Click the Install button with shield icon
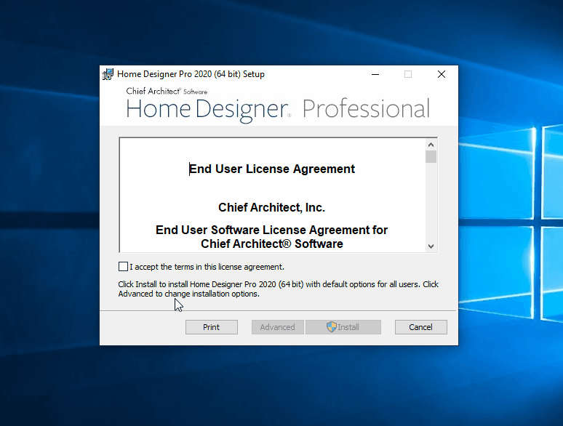Image resolution: width=563 pixels, height=426 pixels. pyautogui.click(x=343, y=327)
